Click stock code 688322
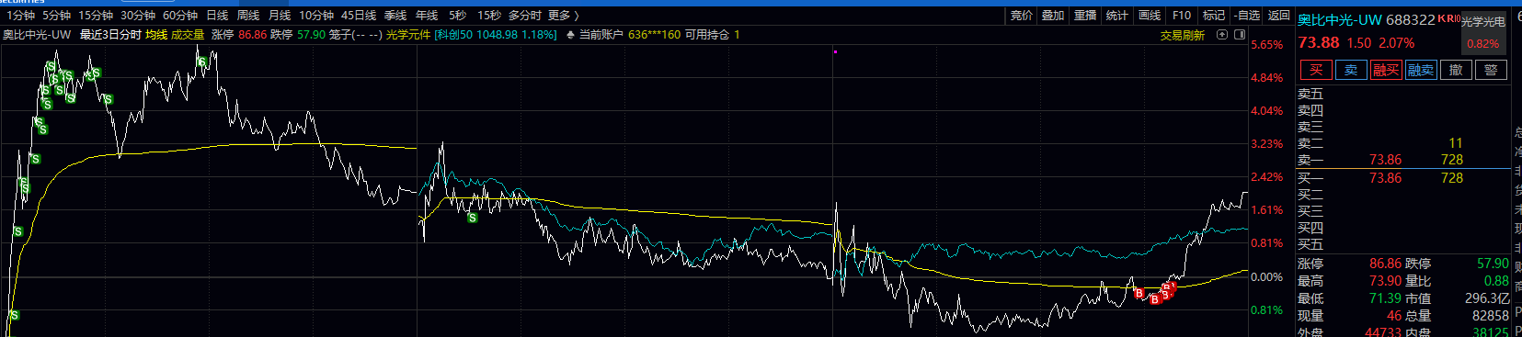 click(x=1410, y=19)
